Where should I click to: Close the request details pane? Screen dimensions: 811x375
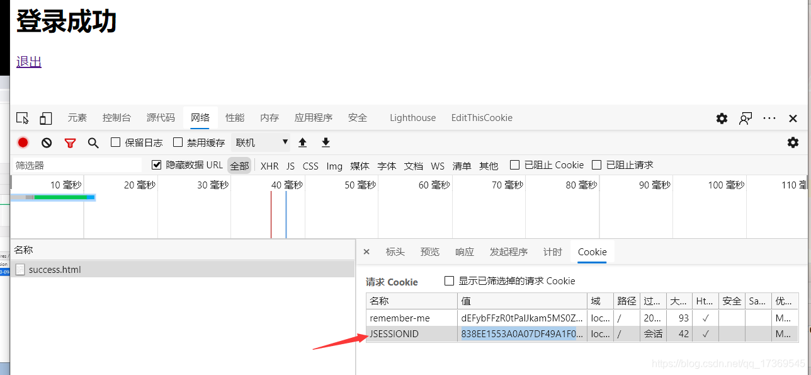coord(366,251)
